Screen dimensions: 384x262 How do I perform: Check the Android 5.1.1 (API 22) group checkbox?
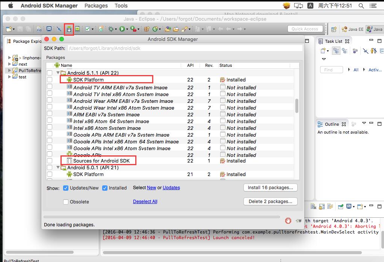(50, 73)
